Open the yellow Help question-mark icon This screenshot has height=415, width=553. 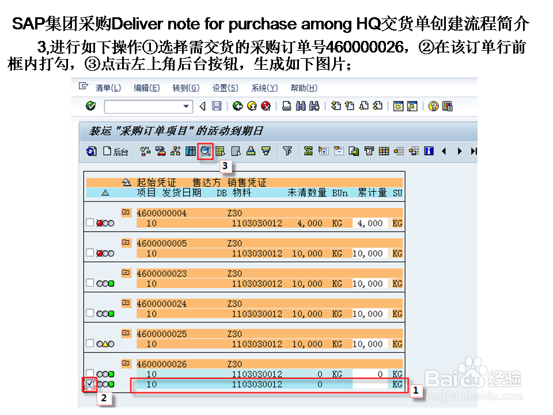pyautogui.click(x=433, y=106)
